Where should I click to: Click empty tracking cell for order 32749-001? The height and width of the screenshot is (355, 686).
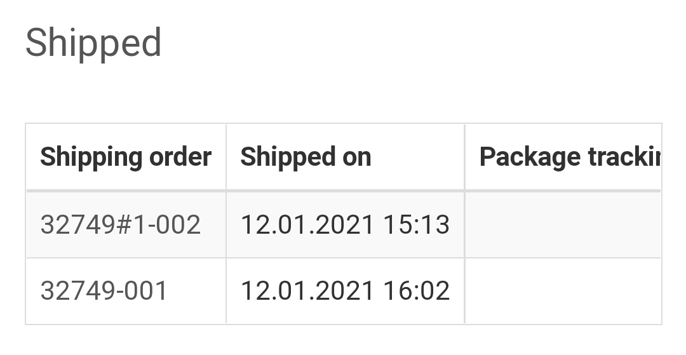coord(563,291)
